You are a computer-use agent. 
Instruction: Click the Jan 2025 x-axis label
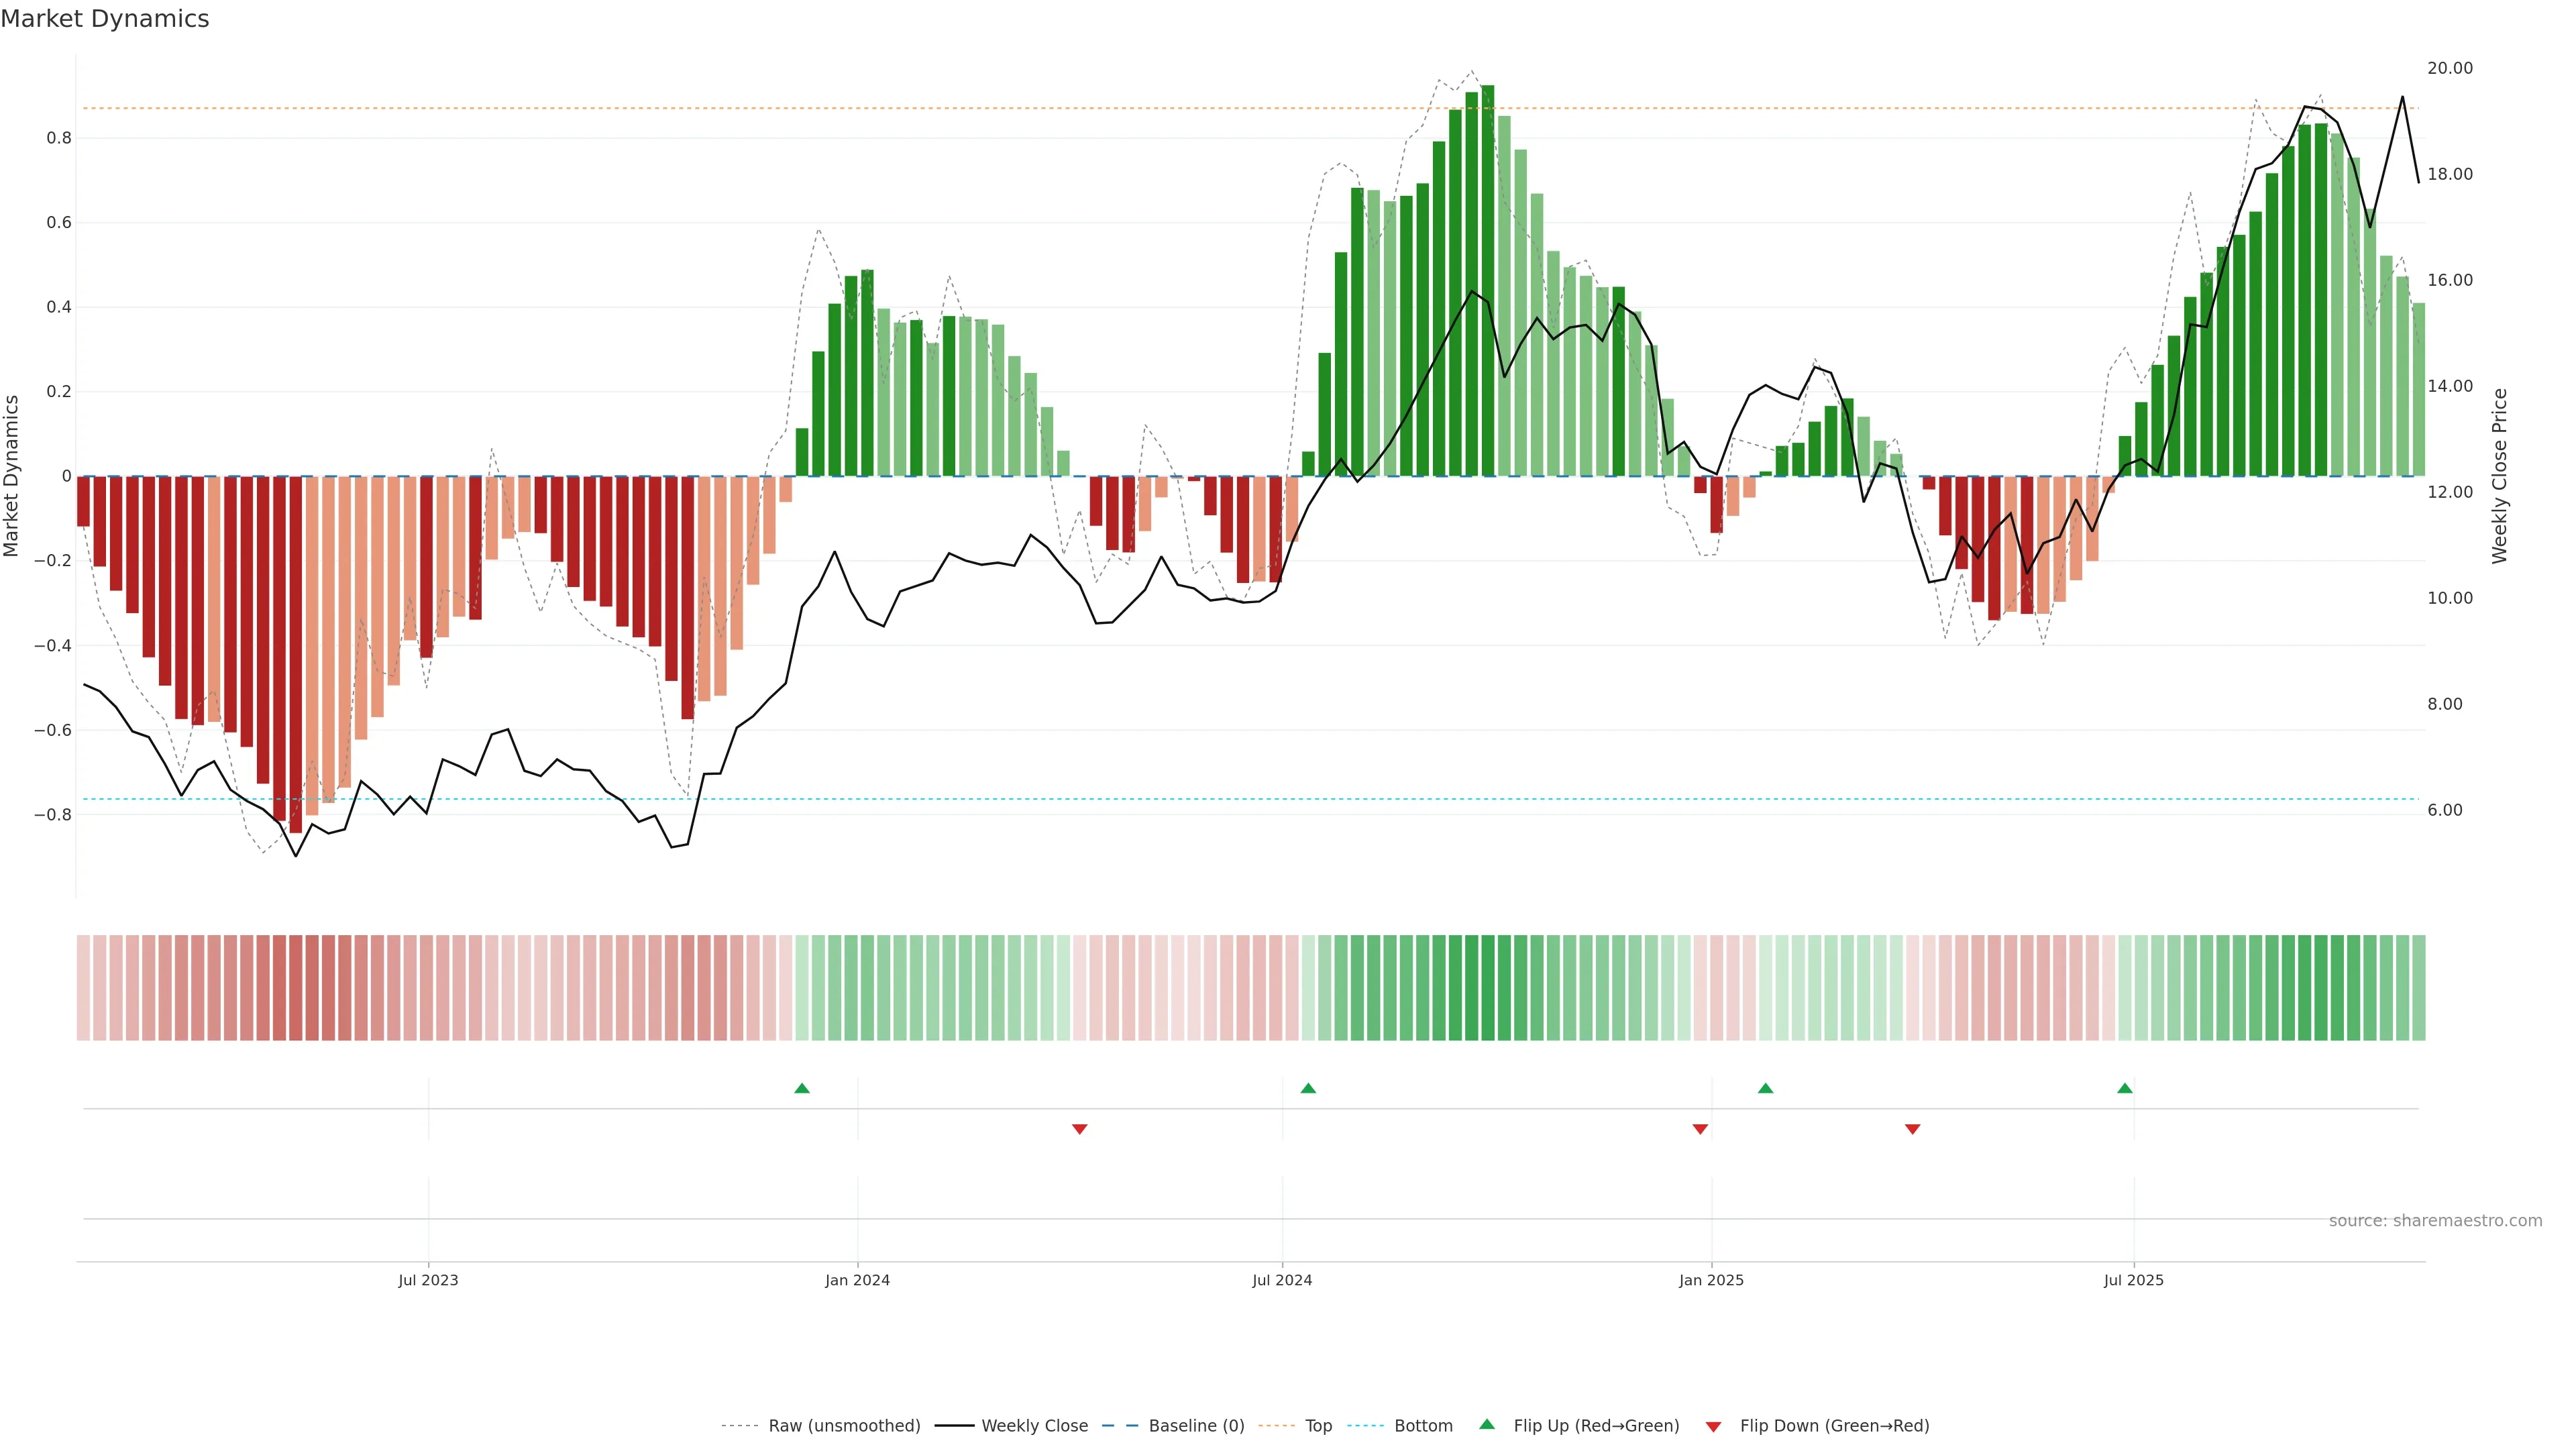(1711, 1280)
